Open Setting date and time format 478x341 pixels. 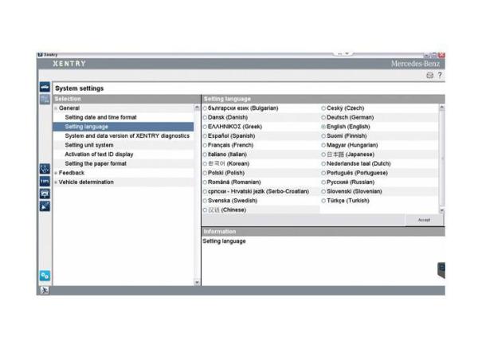click(100, 117)
